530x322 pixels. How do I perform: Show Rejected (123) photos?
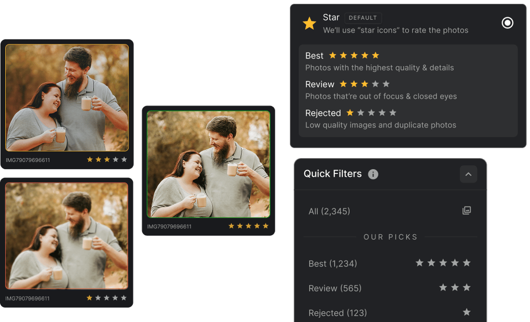point(338,313)
